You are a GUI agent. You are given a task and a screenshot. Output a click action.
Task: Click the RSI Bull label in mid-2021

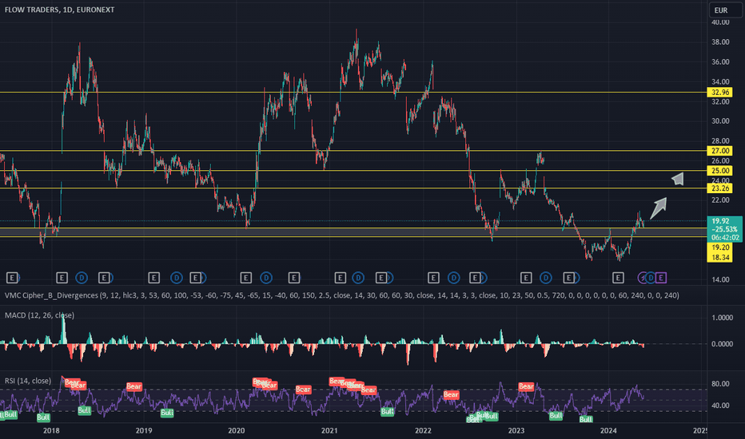click(387, 412)
